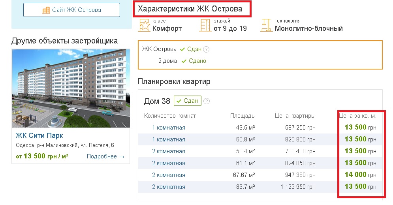
Task: Click the 67.67 м² area cell
Action: [244, 175]
